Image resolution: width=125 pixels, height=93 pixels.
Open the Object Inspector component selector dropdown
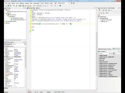pos(25,44)
